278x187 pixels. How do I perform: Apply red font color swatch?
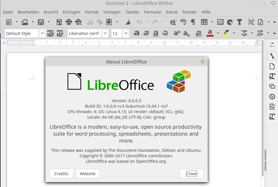[x=210, y=33]
